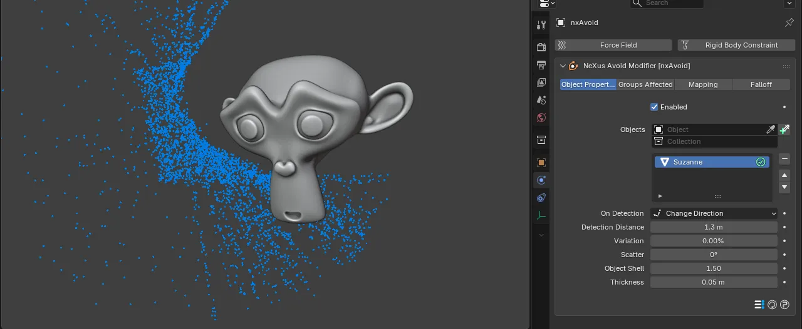Click the Detection Distance 1.3 m field
This screenshot has width=802, height=329.
tap(714, 227)
